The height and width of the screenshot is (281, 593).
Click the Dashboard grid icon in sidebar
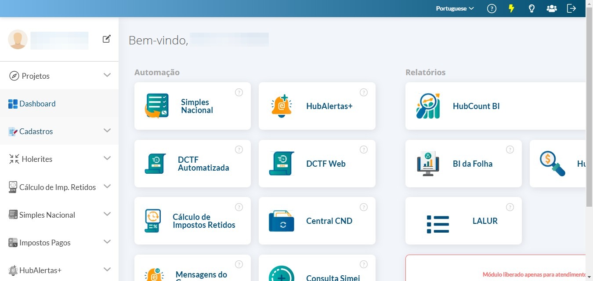click(x=13, y=104)
